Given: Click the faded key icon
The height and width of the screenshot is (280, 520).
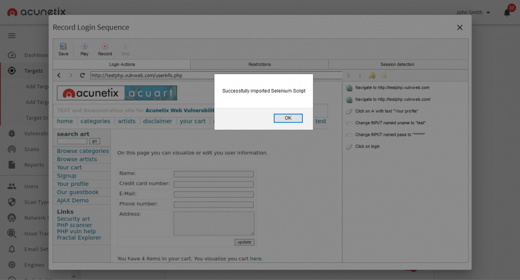Looking at the screenshot, I should pos(383,76).
